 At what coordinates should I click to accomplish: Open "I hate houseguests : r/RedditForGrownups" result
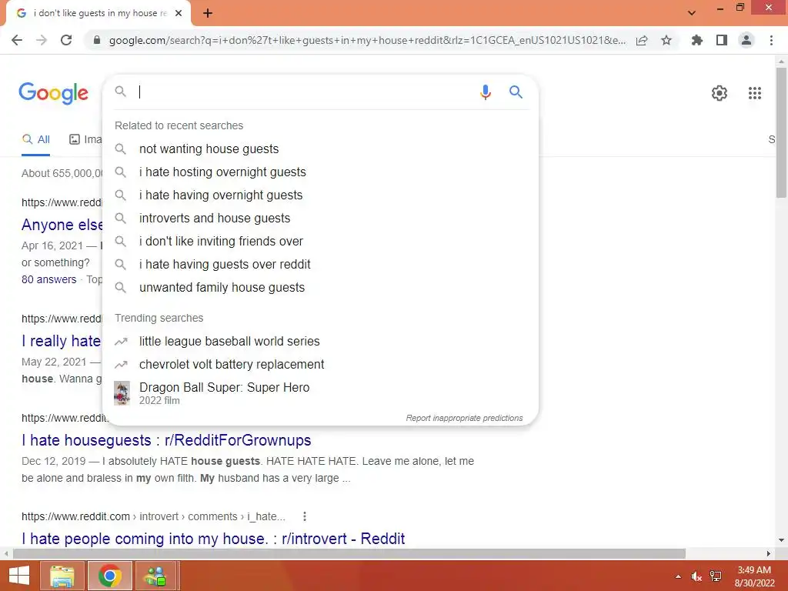click(166, 440)
